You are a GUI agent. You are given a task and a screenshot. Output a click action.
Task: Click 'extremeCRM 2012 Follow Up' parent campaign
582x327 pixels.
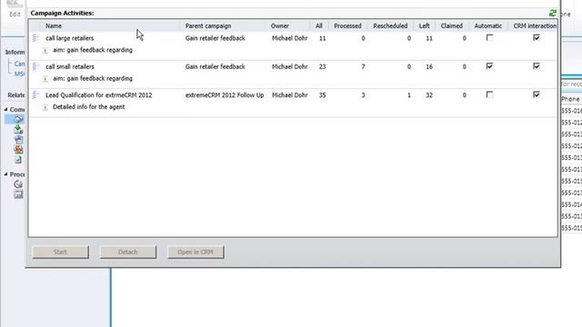tap(225, 95)
